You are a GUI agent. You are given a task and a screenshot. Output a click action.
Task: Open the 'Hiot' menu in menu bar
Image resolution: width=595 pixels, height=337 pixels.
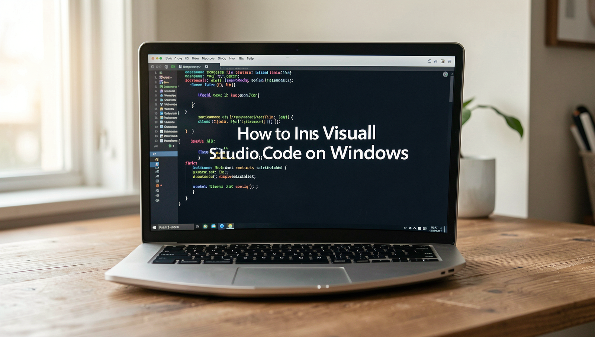pos(232,58)
